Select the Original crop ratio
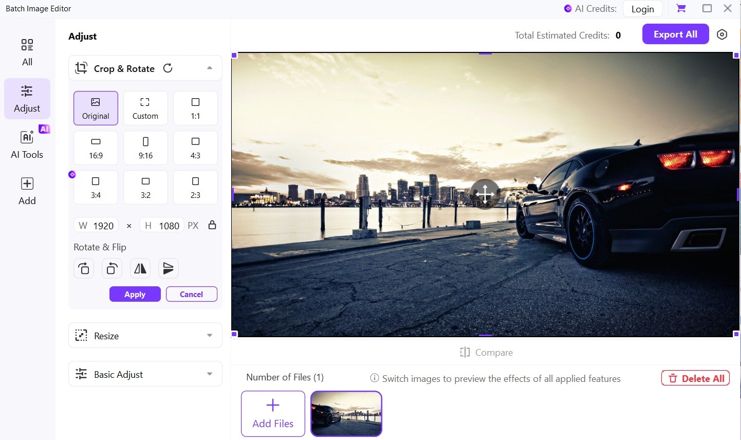Image resolution: width=741 pixels, height=440 pixels. [96, 108]
